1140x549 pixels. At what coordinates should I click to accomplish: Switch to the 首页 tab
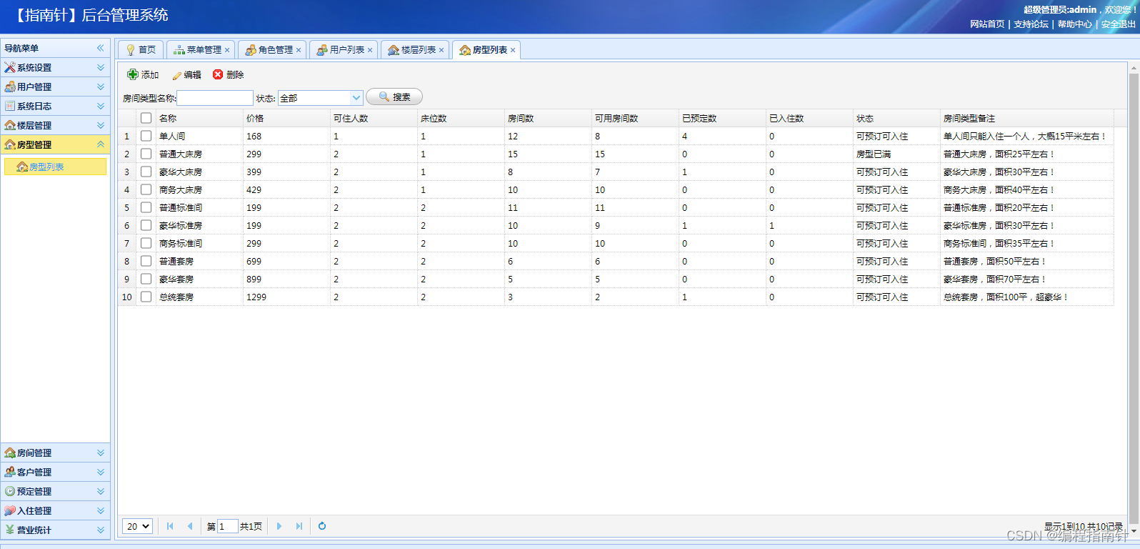tap(141, 49)
